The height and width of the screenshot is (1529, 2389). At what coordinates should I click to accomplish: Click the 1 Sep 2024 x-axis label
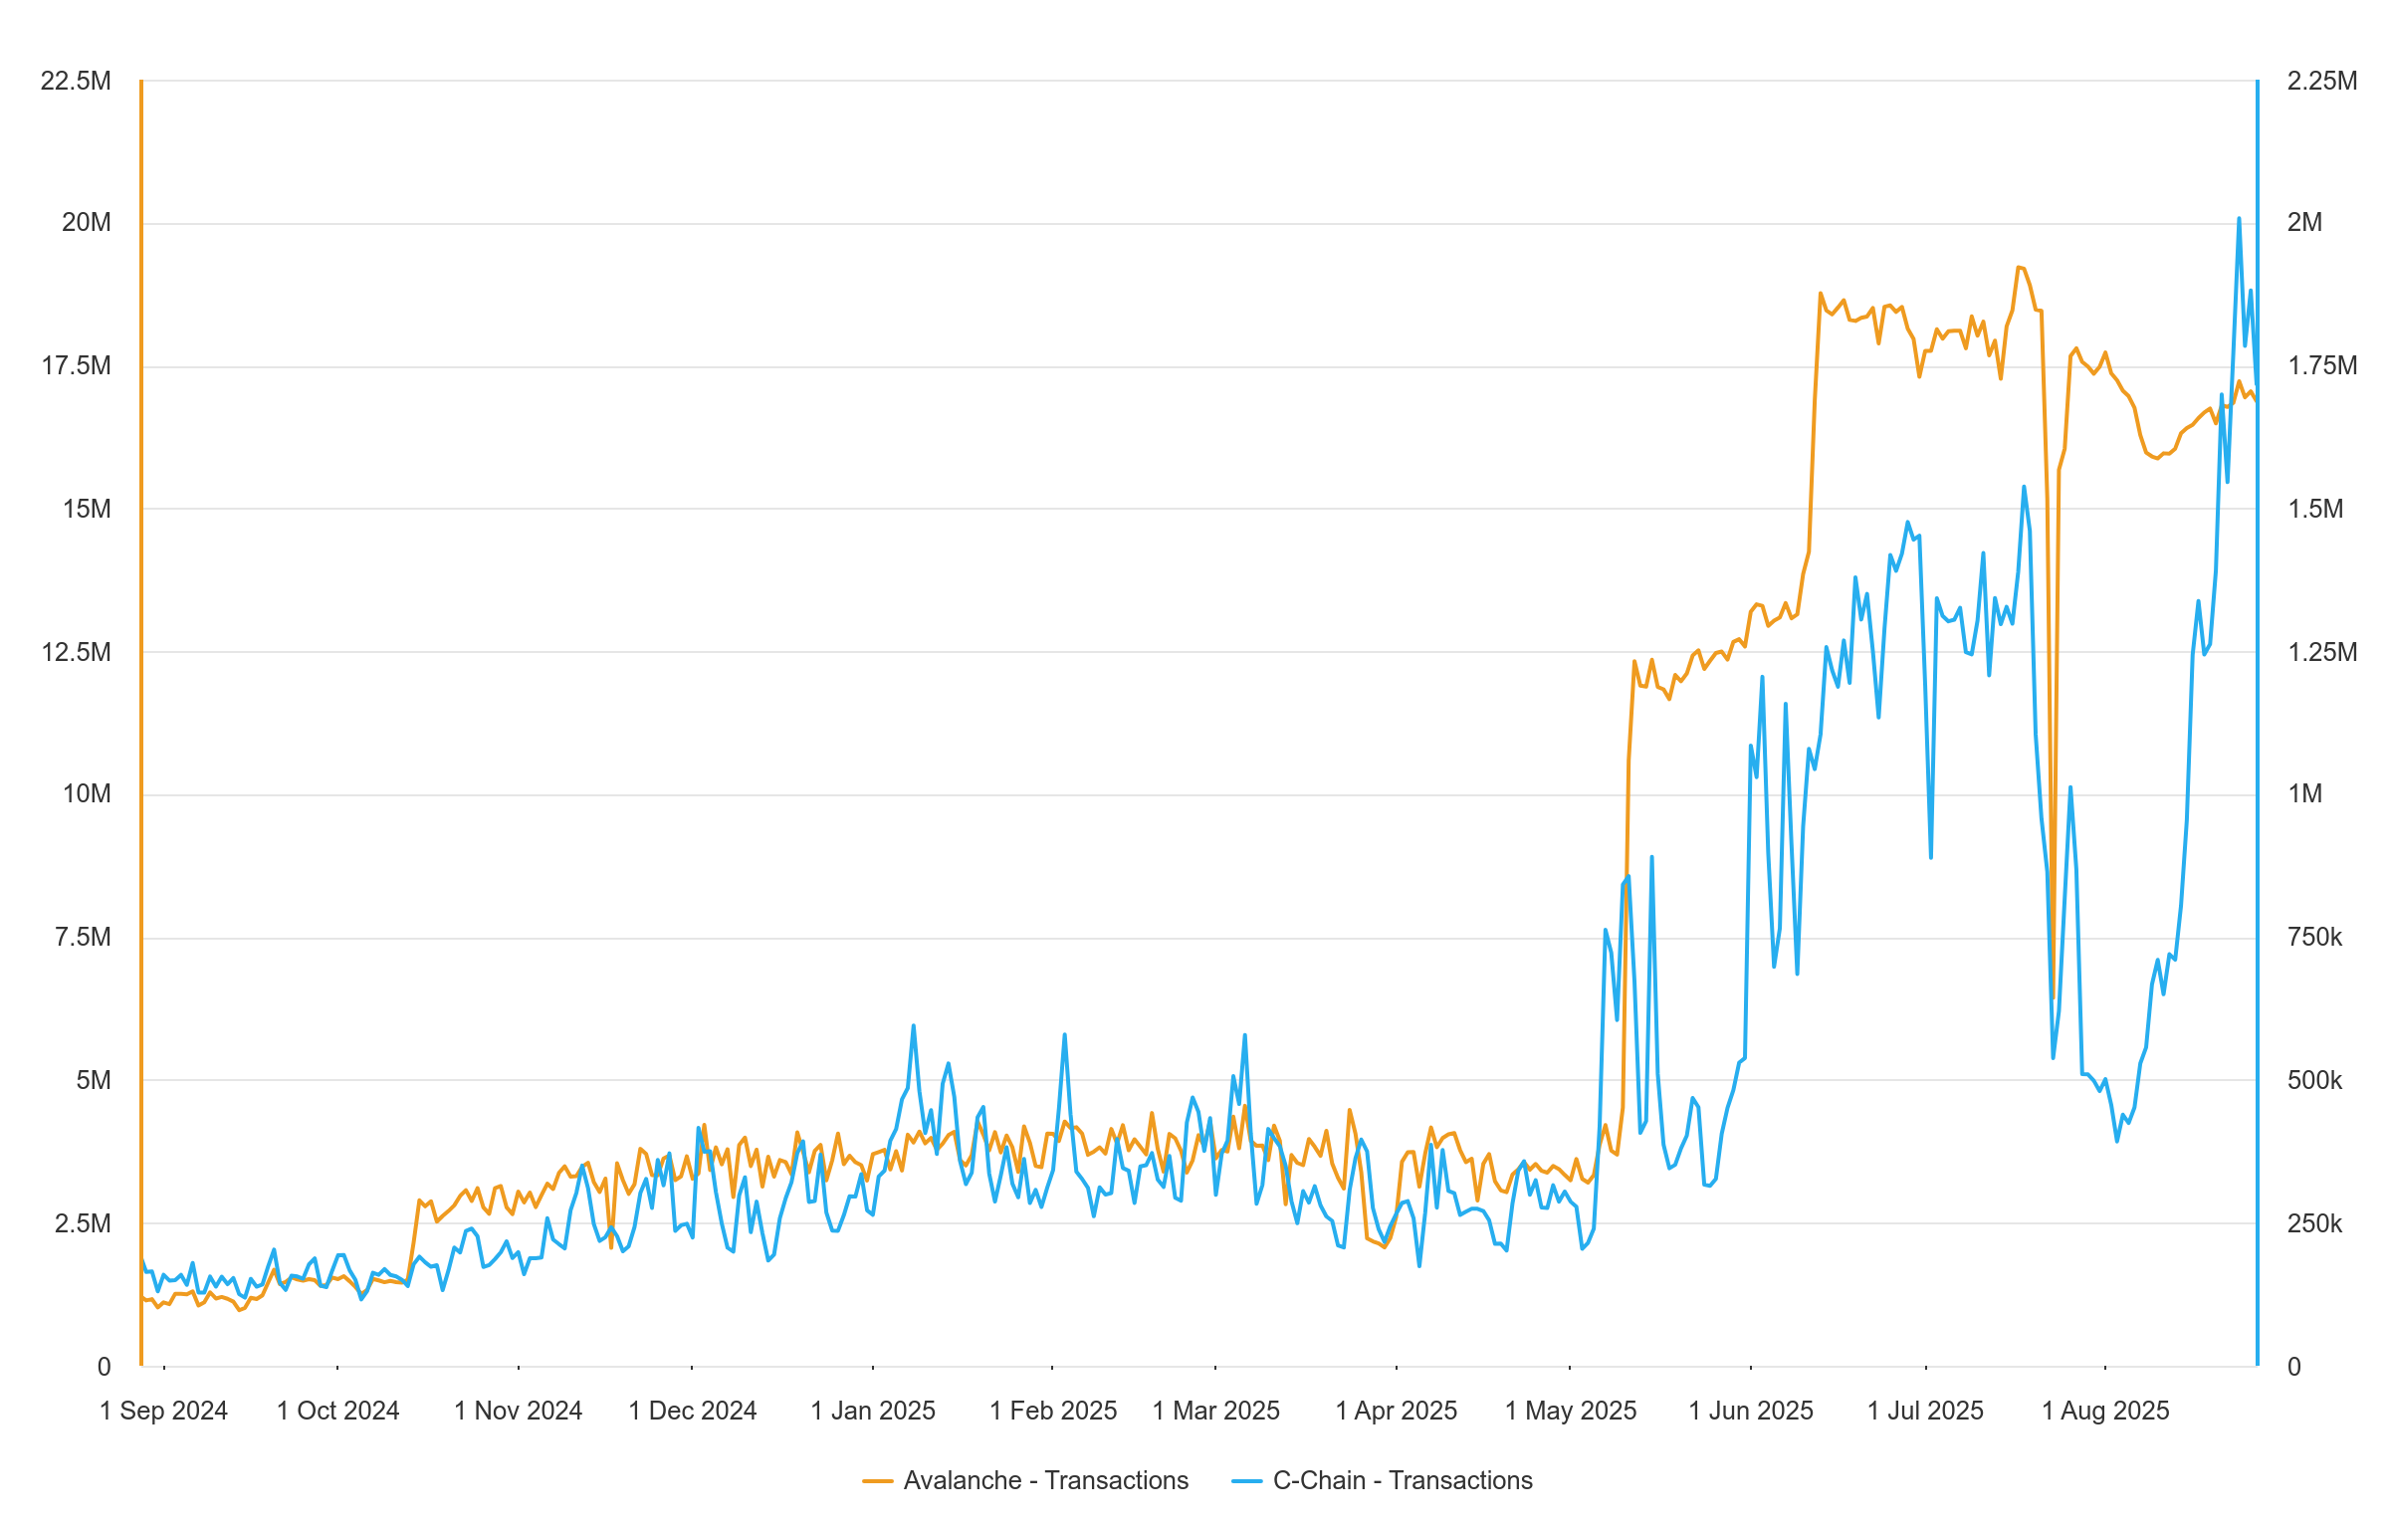(x=164, y=1411)
